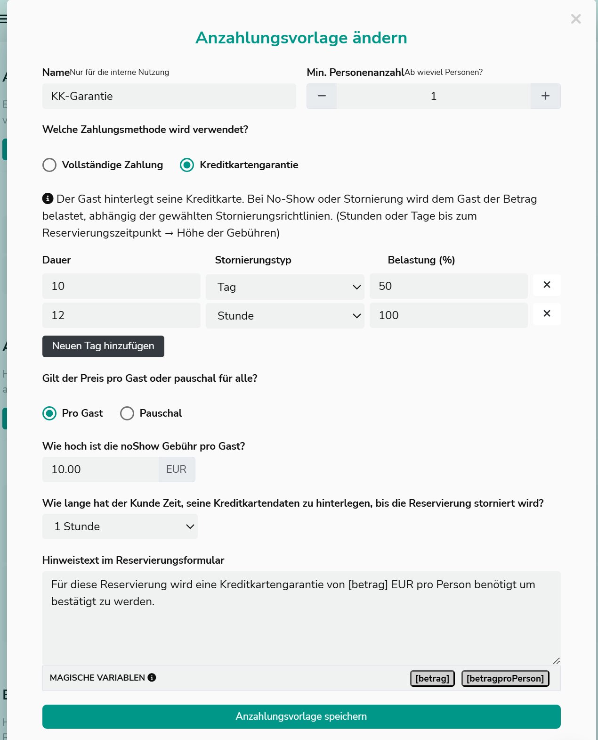
Task: Click the KK-Garantie name field
Action: (x=169, y=96)
